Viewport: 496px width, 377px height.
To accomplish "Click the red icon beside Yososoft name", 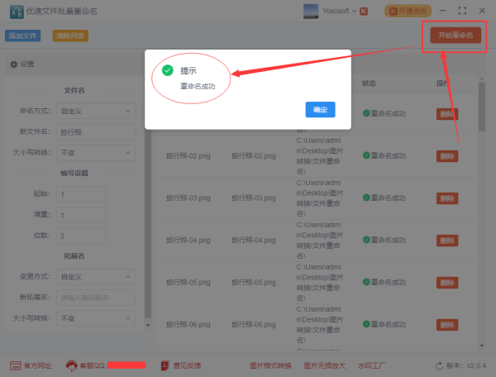I will (x=364, y=12).
